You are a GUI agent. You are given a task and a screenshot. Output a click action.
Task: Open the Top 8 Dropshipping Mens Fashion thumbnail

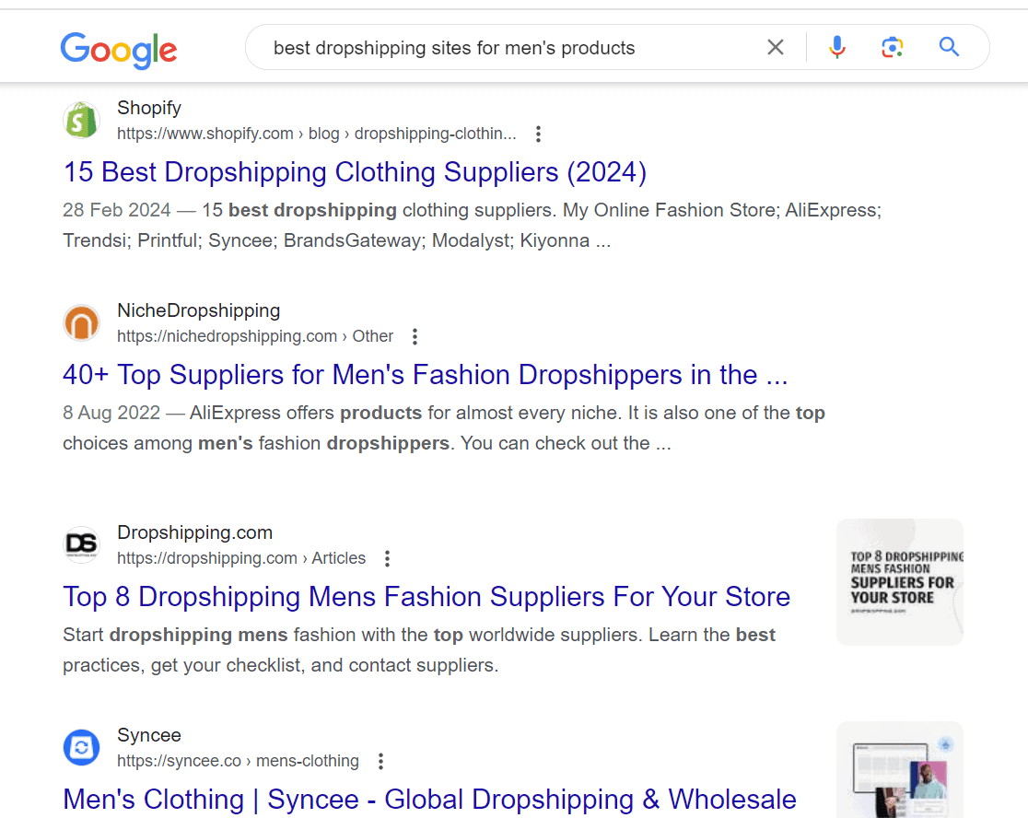[x=899, y=582]
